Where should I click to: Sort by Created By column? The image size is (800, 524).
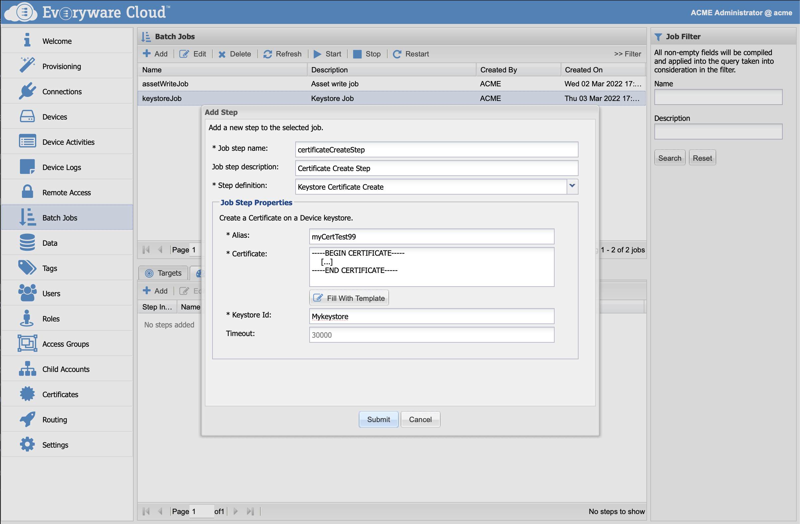[518, 69]
